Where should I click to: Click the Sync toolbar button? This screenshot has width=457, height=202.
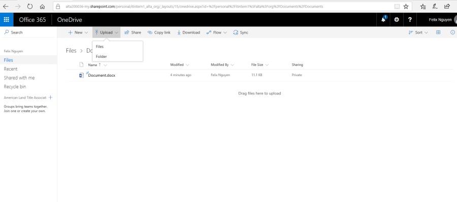[241, 32]
